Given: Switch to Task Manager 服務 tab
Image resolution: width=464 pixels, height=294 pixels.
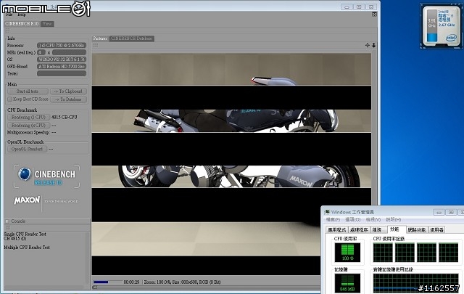Looking at the screenshot, I should pos(377,230).
